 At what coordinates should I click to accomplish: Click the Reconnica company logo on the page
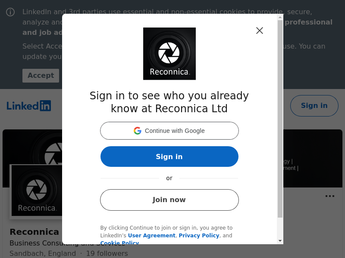[x=36, y=190]
